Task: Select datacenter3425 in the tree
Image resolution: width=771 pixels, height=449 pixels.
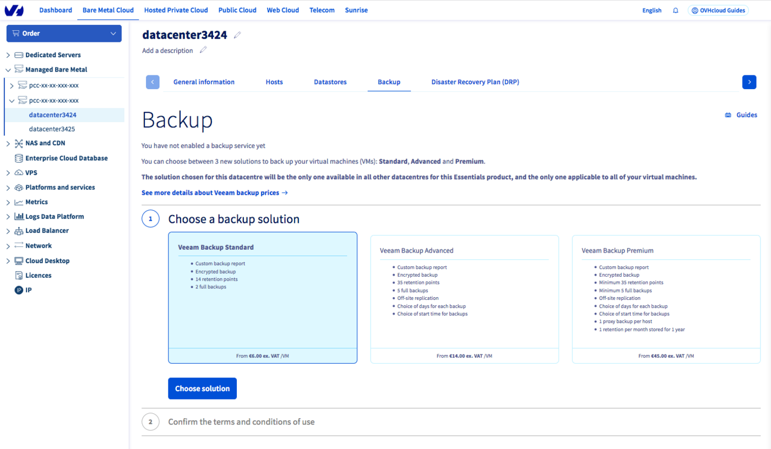Action: click(x=53, y=129)
